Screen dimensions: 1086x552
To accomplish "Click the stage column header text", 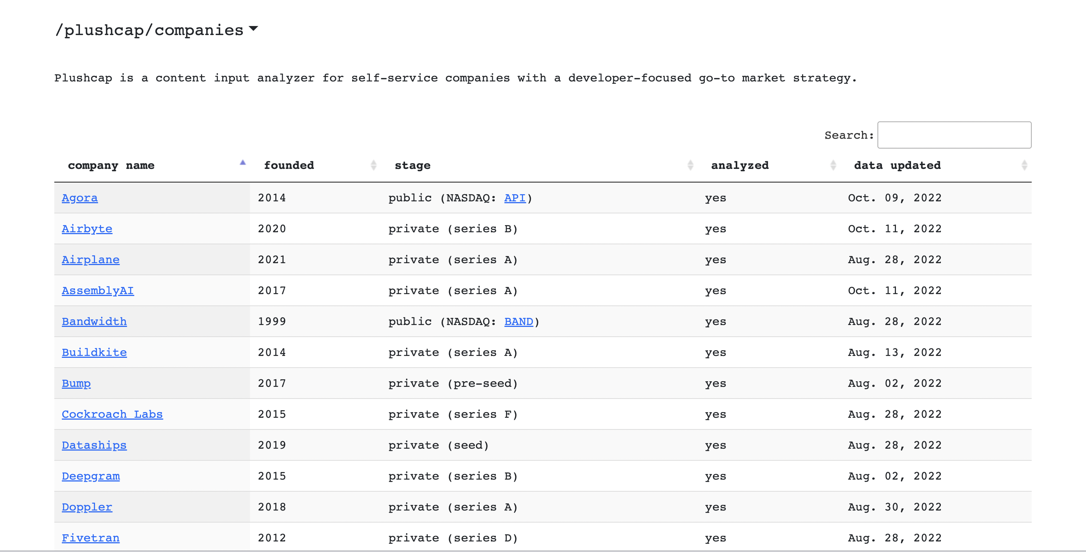I will [412, 165].
